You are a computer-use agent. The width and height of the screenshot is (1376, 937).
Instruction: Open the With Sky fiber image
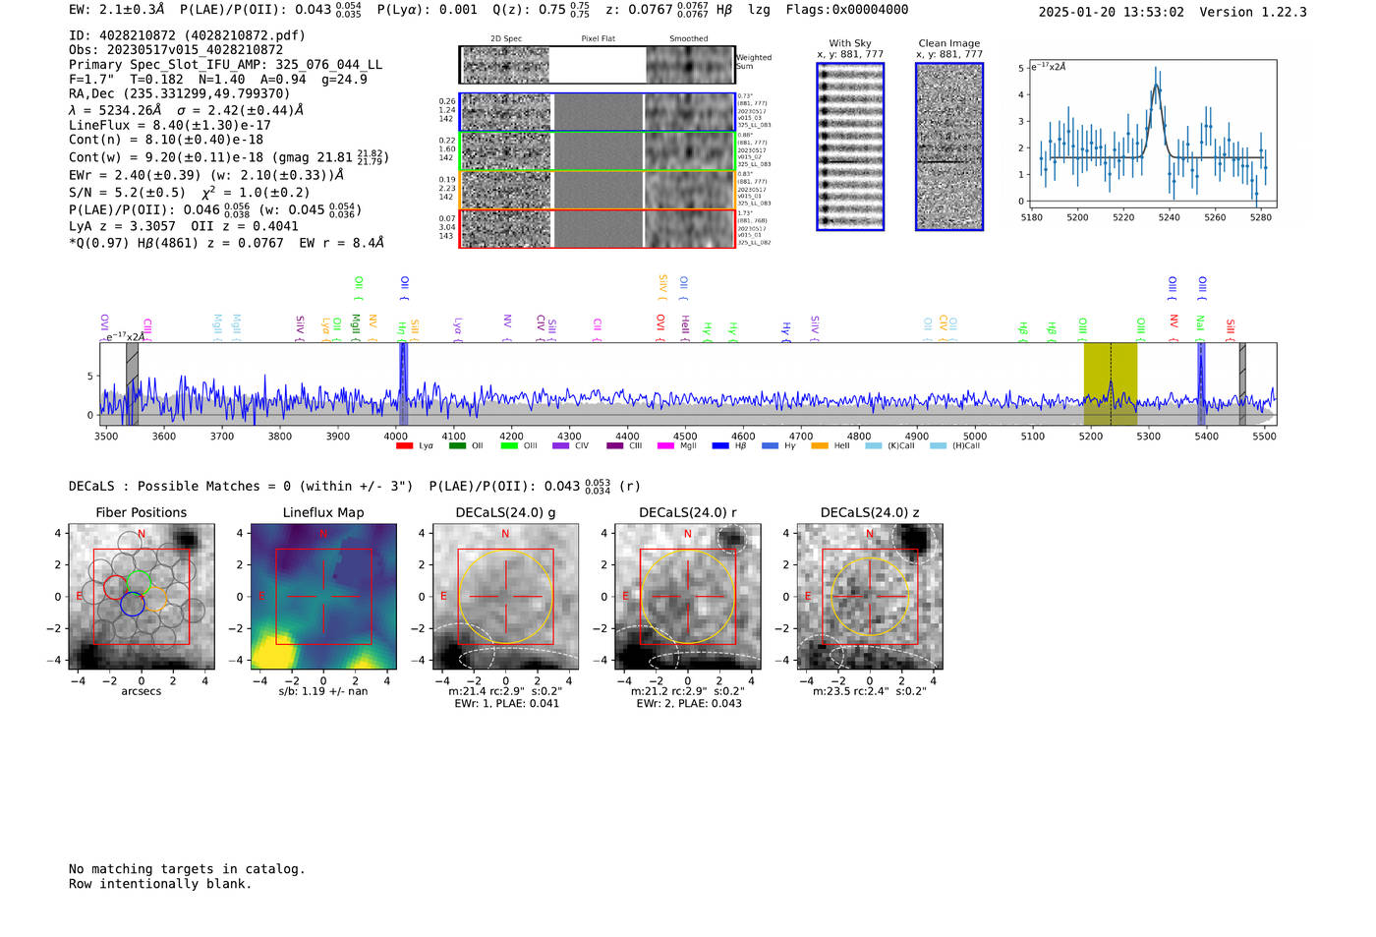pos(850,146)
